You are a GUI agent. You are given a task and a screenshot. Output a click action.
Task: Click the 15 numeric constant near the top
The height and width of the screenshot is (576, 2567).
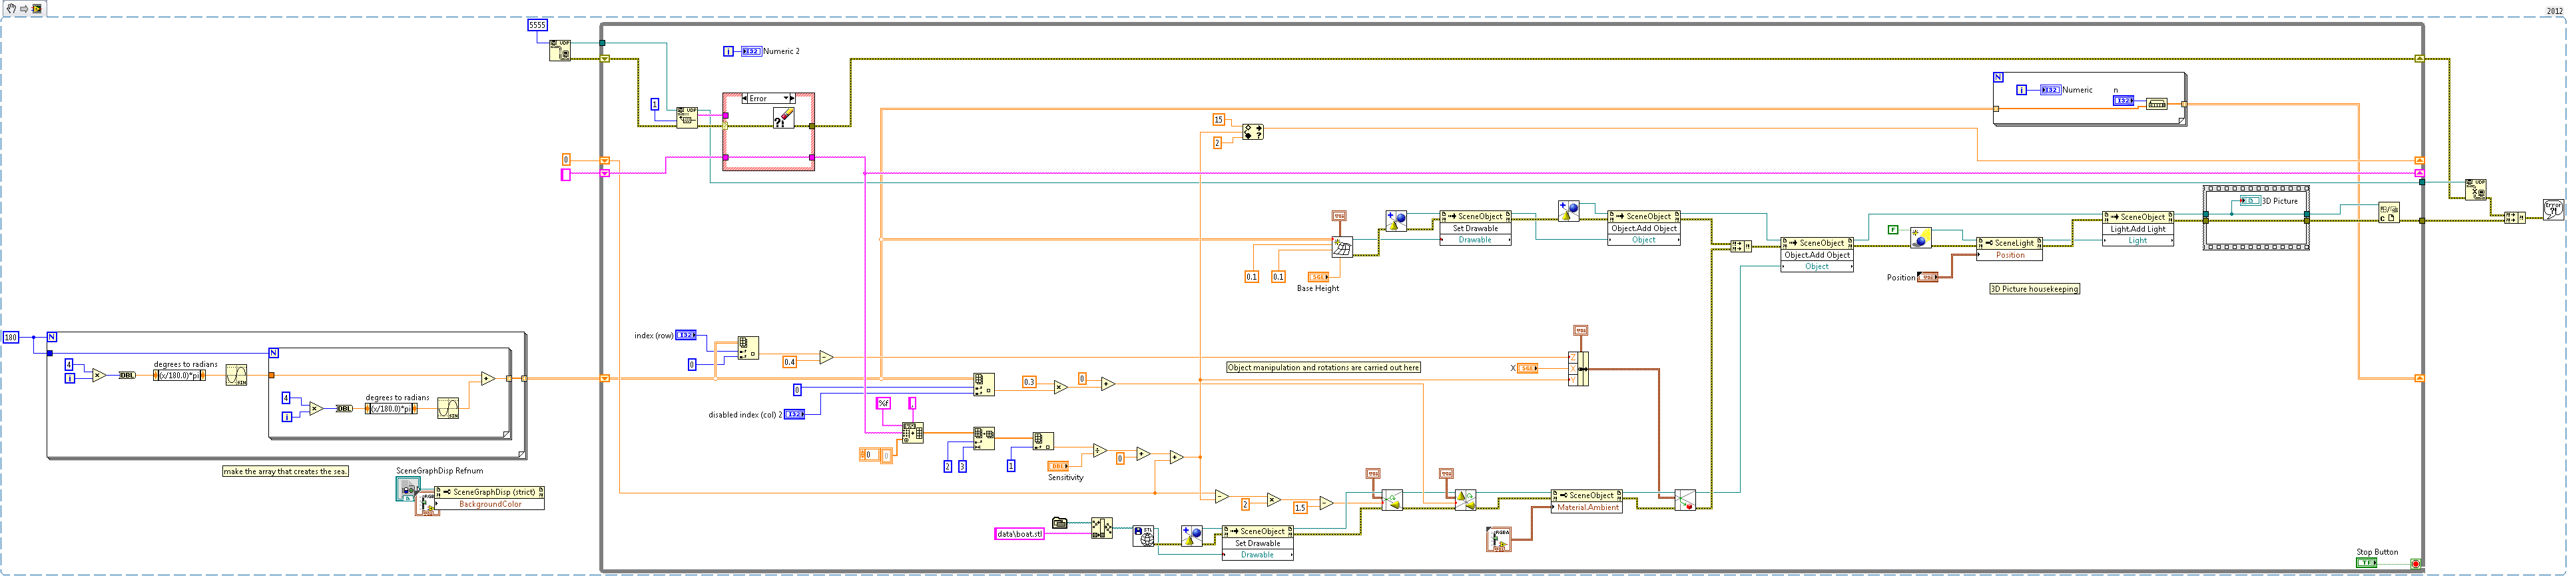coord(1218,120)
